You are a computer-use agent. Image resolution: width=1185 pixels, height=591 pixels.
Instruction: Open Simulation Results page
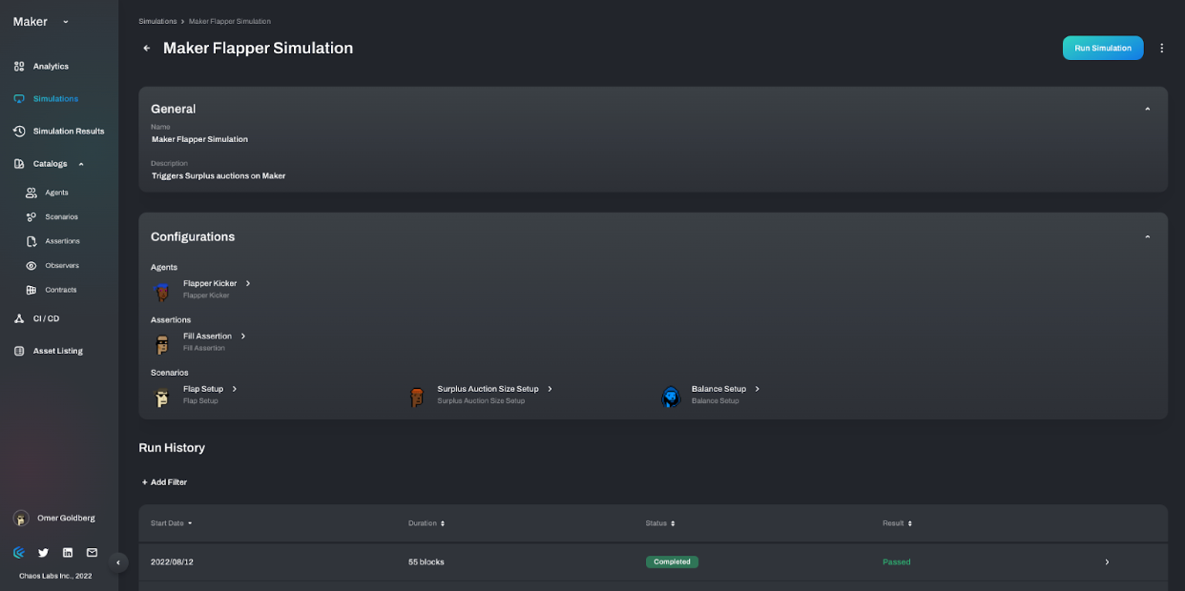69,132
